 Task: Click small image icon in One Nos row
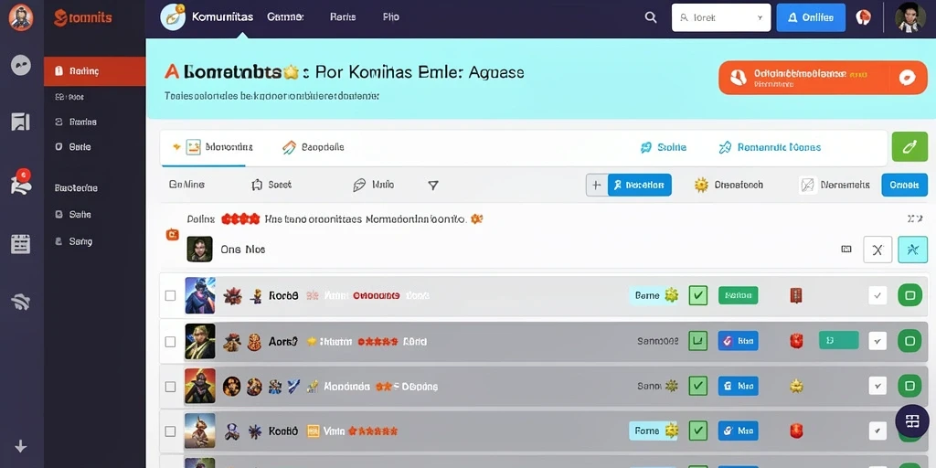coord(846,250)
